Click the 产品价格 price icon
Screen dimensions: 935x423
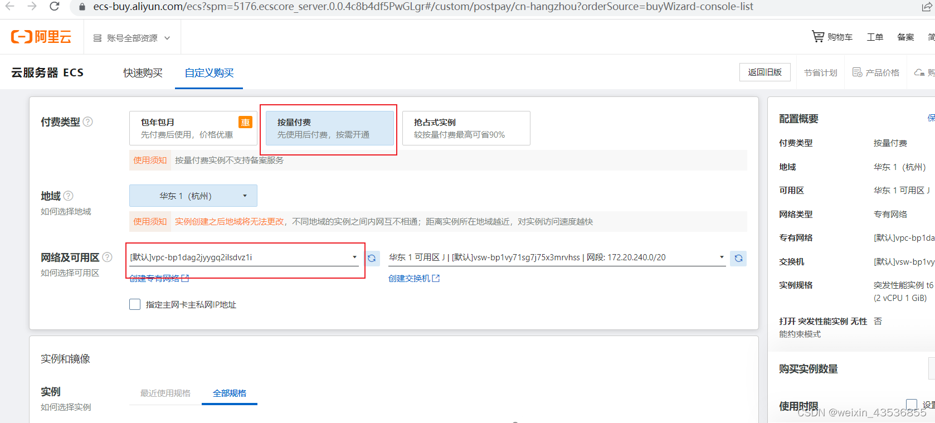857,72
